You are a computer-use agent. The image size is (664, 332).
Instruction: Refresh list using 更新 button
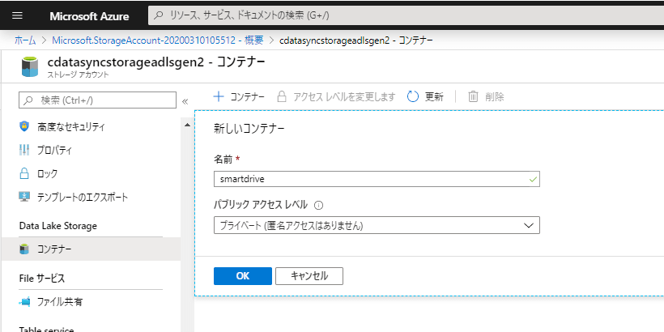click(x=425, y=96)
